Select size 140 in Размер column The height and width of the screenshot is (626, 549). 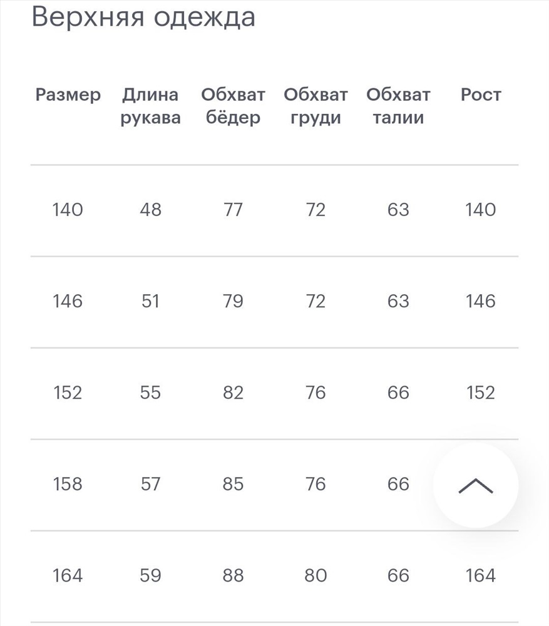[68, 210]
